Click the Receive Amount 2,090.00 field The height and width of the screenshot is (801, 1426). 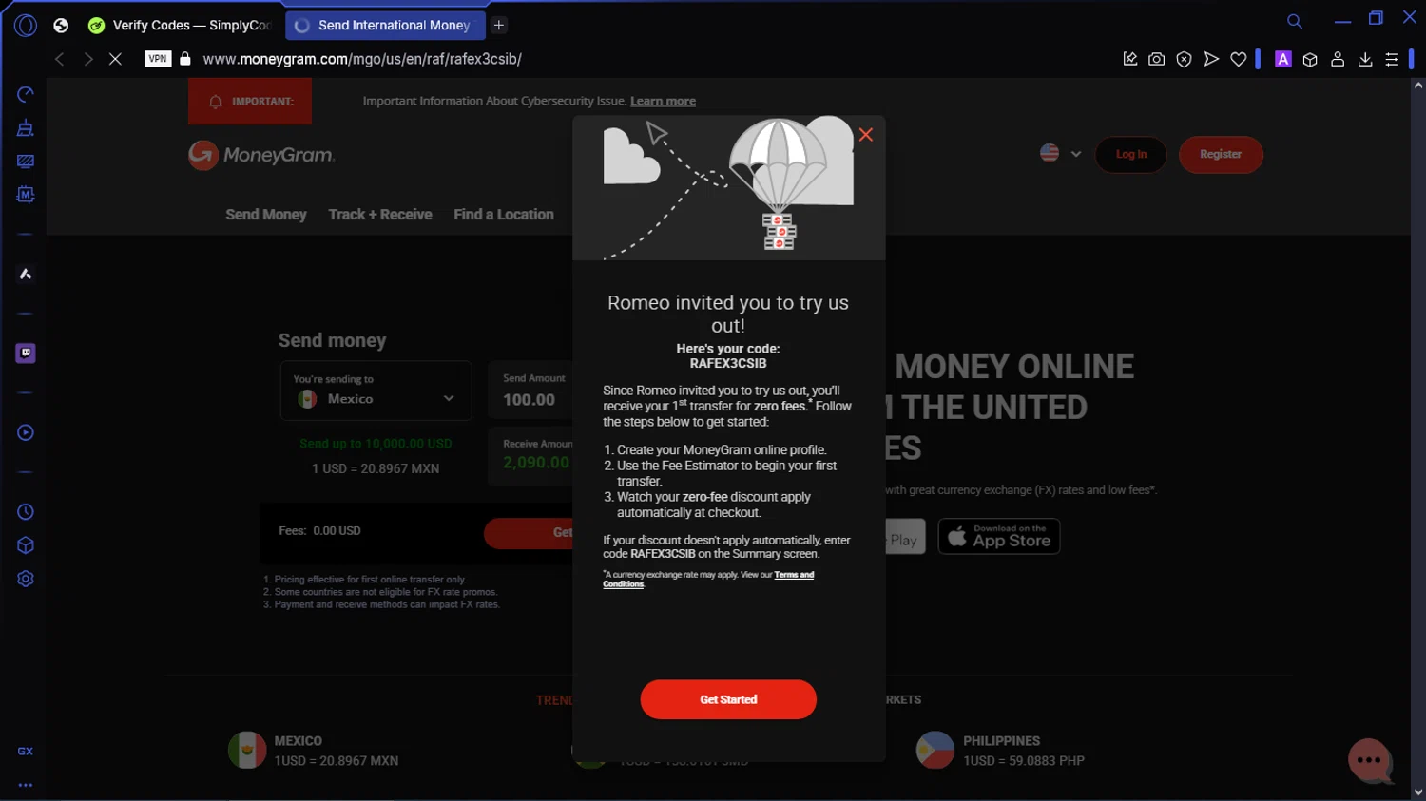pos(532,455)
